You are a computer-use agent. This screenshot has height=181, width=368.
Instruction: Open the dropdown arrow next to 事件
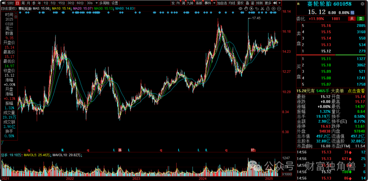(214, 3)
